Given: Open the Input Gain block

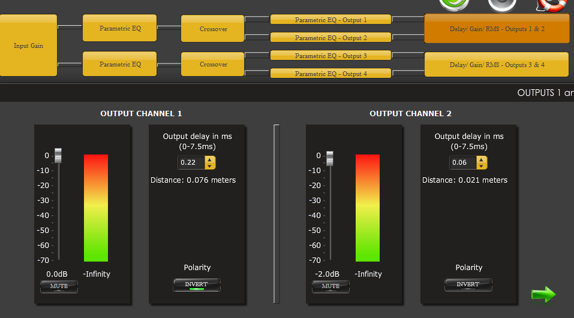Looking at the screenshot, I should [x=28, y=46].
